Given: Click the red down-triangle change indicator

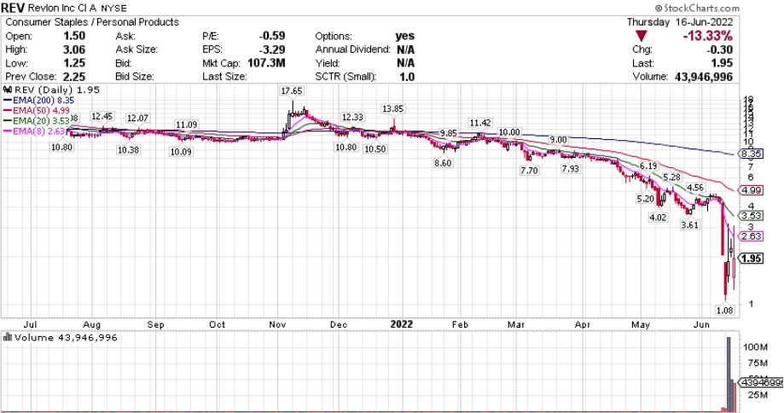Looking at the screenshot, I should [x=642, y=36].
